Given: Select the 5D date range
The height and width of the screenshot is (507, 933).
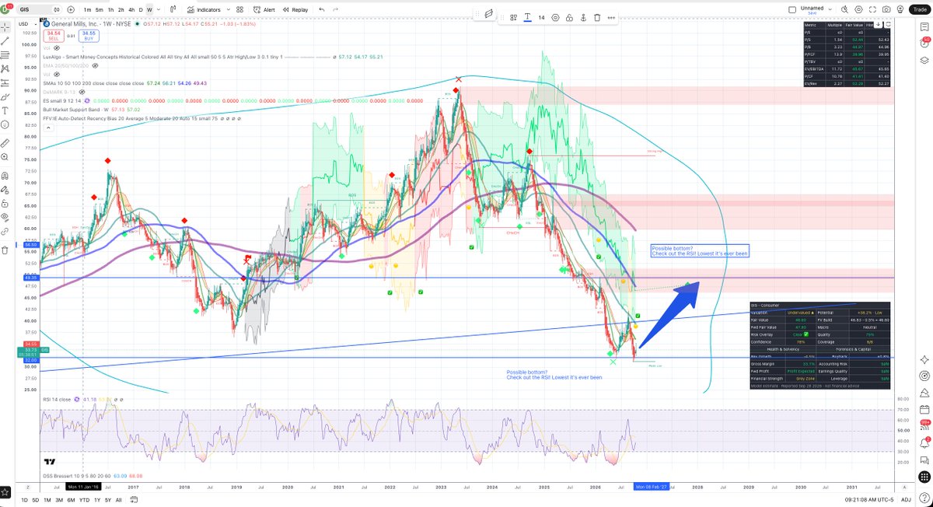Looking at the screenshot, I should click(35, 500).
